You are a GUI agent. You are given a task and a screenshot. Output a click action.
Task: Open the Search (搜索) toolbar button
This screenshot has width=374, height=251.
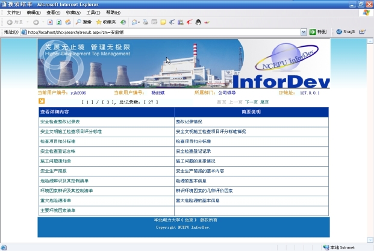click(83, 22)
